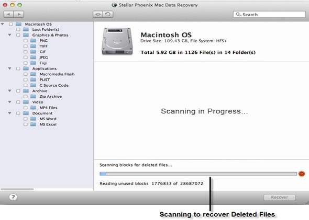
Task: Stop the scan with the red button
Action: [x=302, y=173]
